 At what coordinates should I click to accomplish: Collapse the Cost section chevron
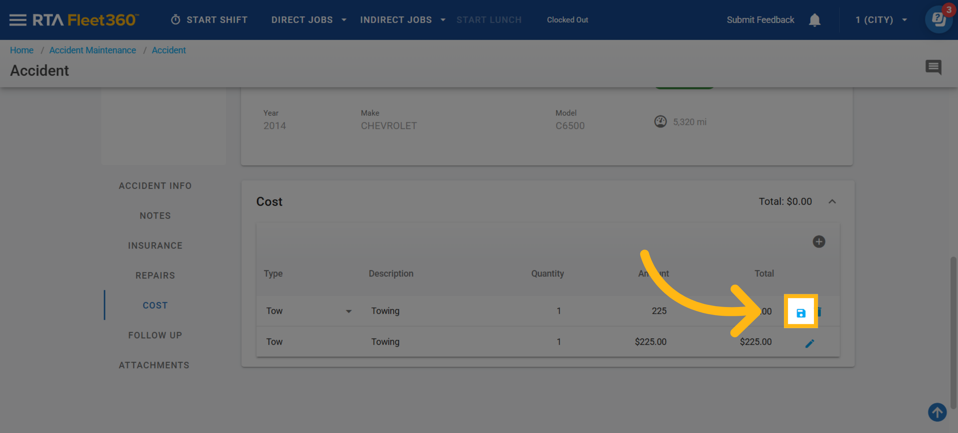coord(832,201)
